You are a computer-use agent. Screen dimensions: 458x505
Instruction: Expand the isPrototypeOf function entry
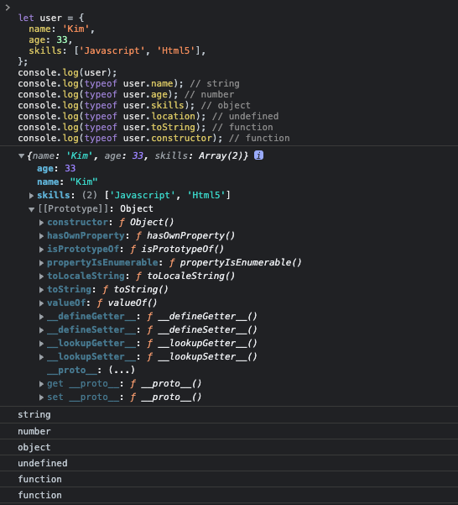point(41,250)
